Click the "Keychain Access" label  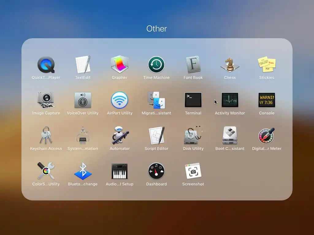(46, 149)
